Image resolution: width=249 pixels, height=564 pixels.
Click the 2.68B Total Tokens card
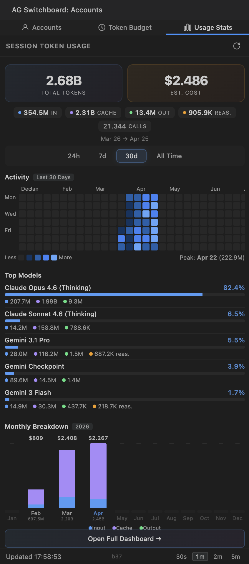pyautogui.click(x=64, y=83)
